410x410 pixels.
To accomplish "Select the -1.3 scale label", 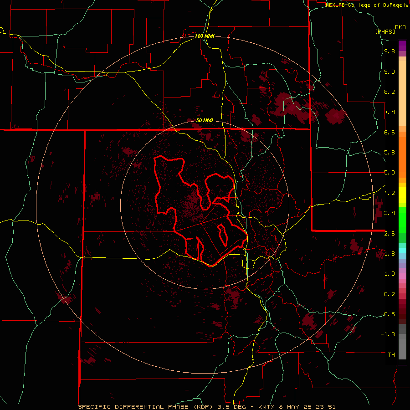I will (388, 334).
